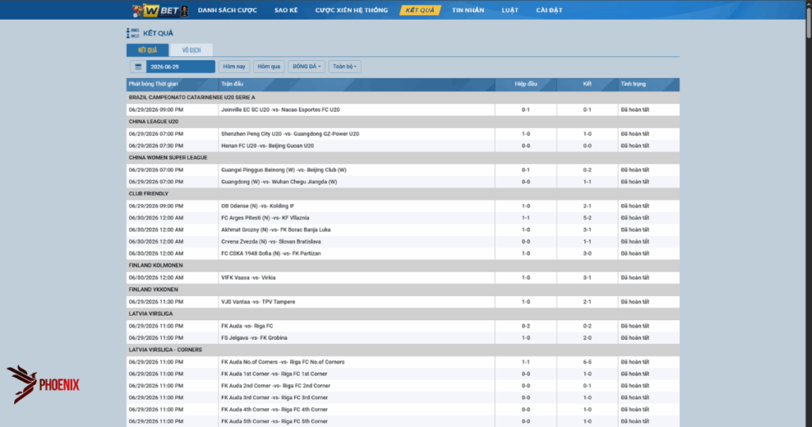The width and height of the screenshot is (812, 427).
Task: Go to Sao Kê menu
Action: click(285, 10)
